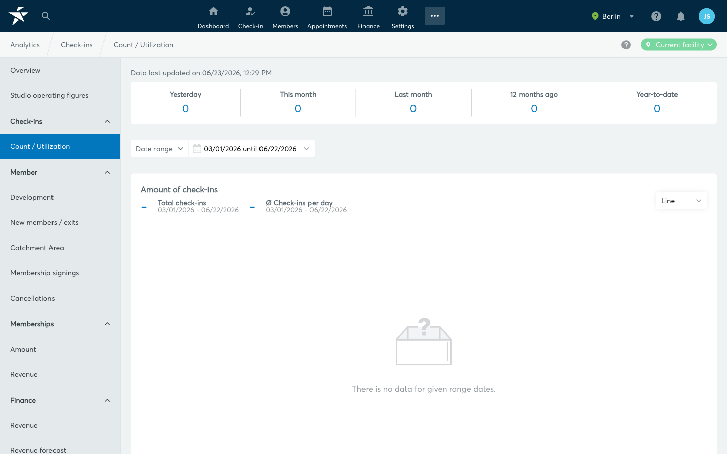
Task: Click Yesterday count value
Action: click(185, 109)
